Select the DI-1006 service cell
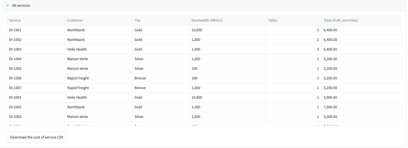 (x=36, y=78)
